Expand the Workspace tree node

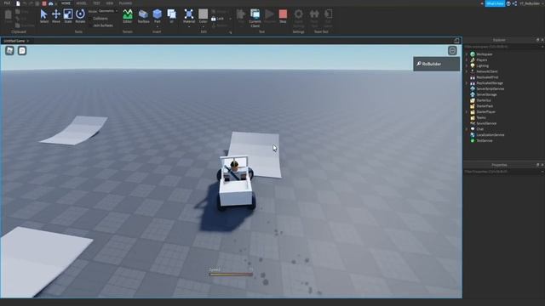pos(467,54)
